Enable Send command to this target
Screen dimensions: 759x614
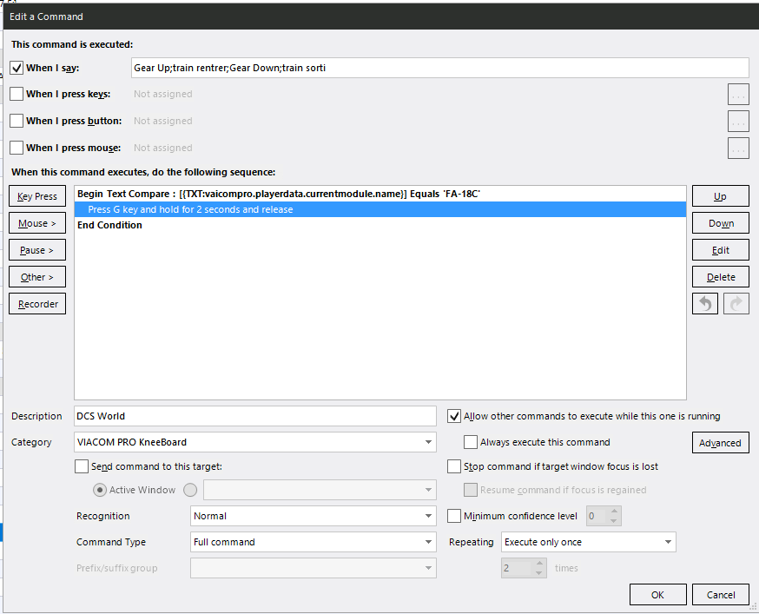point(82,466)
